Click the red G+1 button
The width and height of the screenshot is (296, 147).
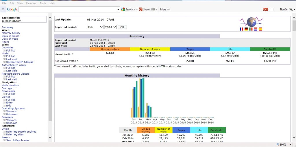265,10
